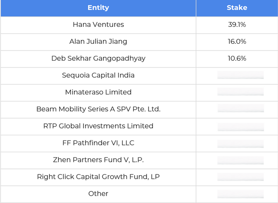Click hidden stake for Beam Mobility SPV
This screenshot has height=203, width=278.
[x=240, y=109]
